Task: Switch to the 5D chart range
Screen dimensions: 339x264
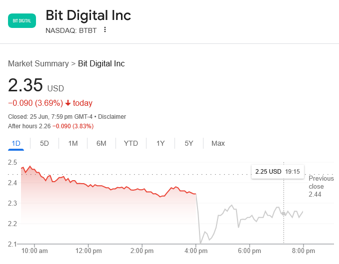Action: [44, 144]
